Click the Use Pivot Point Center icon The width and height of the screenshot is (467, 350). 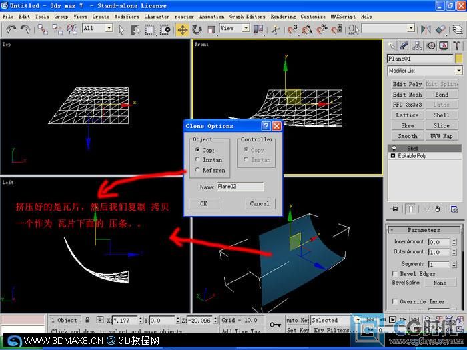pos(258,29)
